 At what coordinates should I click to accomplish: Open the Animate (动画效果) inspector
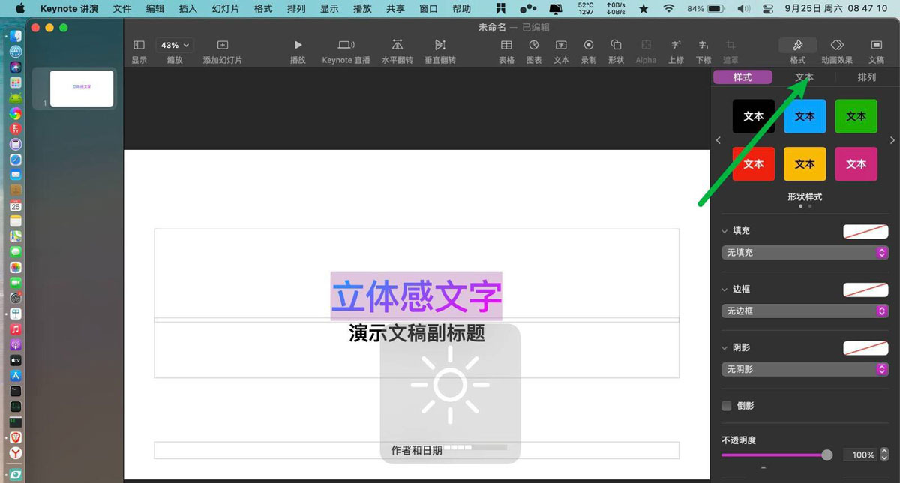[x=837, y=50]
